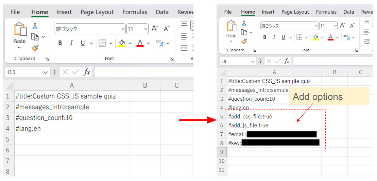This screenshot has width=377, height=181.
Task: Click phonetic guide icon in right Excel window
Action: tap(346, 37)
